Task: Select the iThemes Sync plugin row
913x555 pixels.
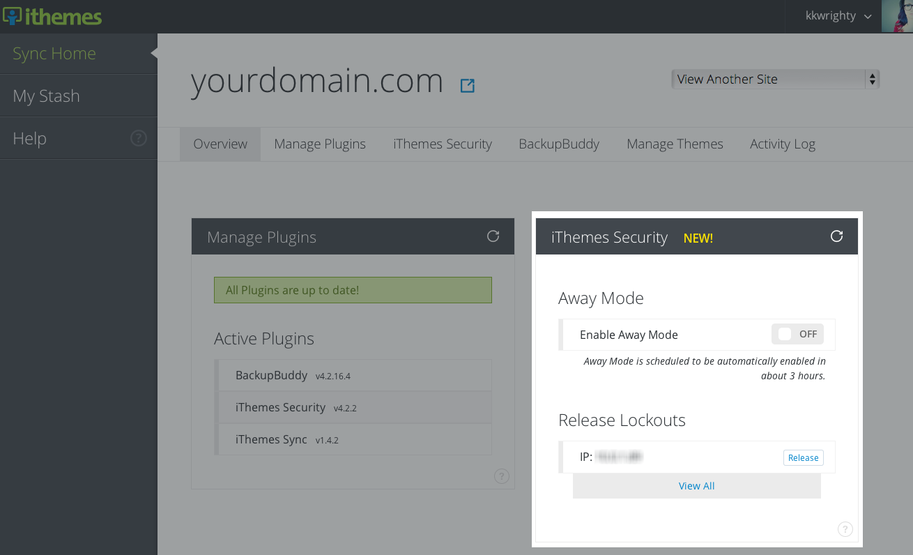Action: pyautogui.click(x=353, y=439)
